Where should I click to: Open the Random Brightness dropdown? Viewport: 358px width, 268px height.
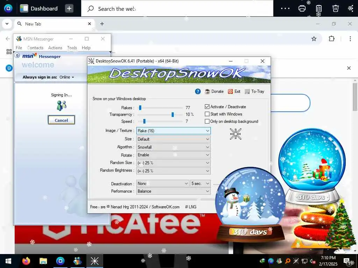click(x=173, y=171)
